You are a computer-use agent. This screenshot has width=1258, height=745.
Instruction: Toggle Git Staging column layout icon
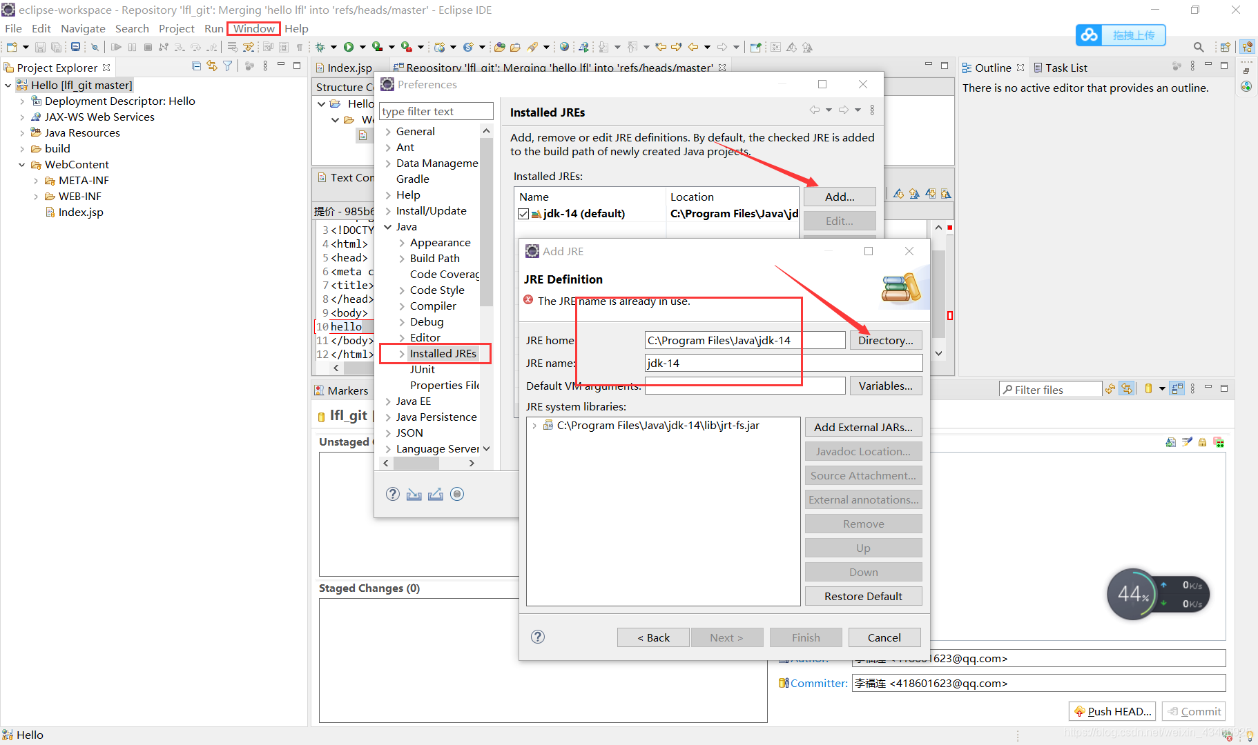point(1177,389)
